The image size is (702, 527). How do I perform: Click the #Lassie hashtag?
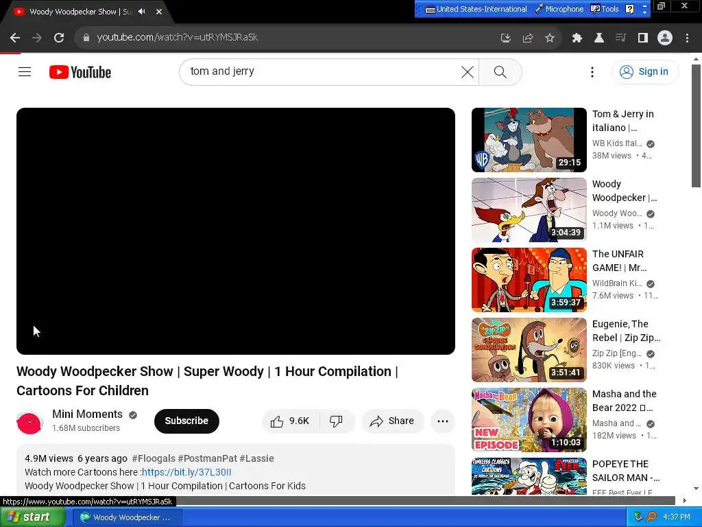(x=256, y=458)
